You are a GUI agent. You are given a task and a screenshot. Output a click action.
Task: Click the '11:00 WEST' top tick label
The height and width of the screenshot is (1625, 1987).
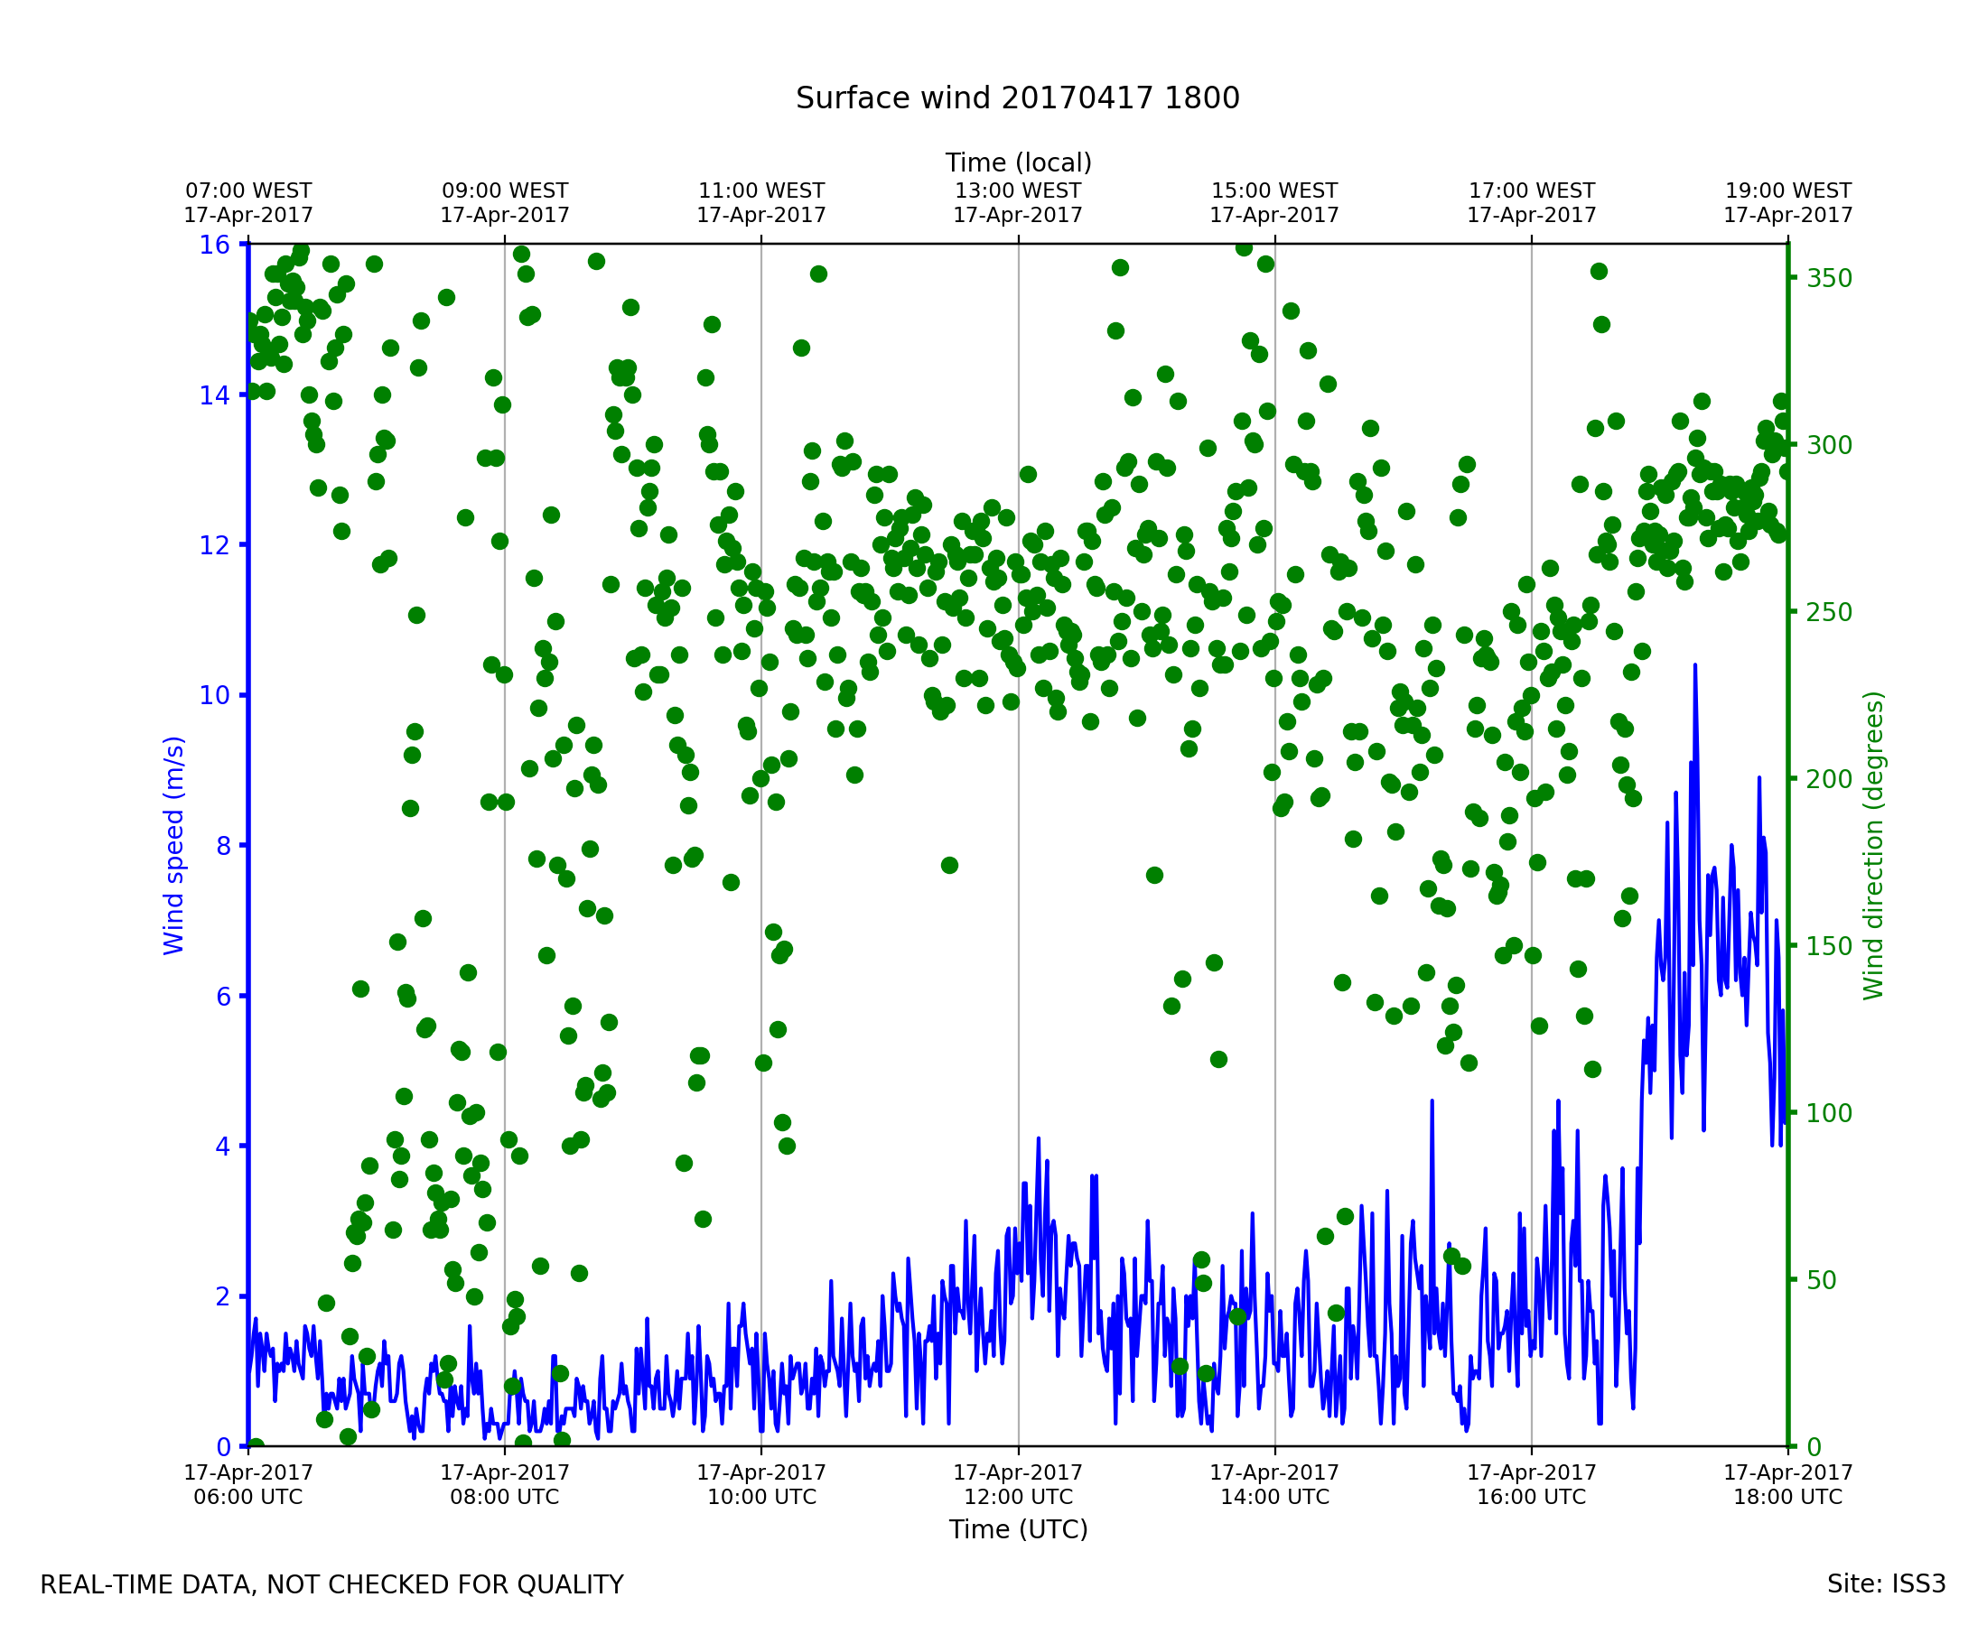coord(761,191)
